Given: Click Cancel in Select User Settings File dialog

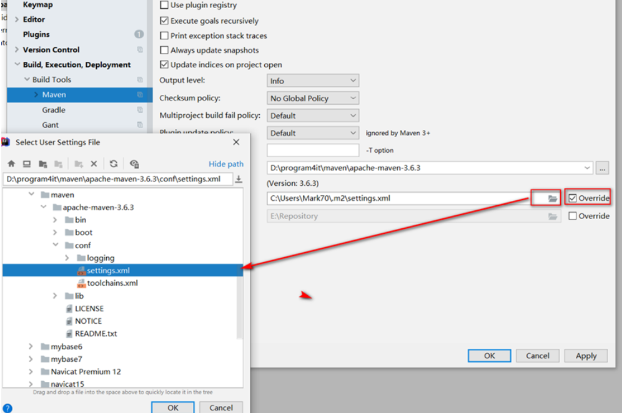Looking at the screenshot, I should tap(221, 407).
